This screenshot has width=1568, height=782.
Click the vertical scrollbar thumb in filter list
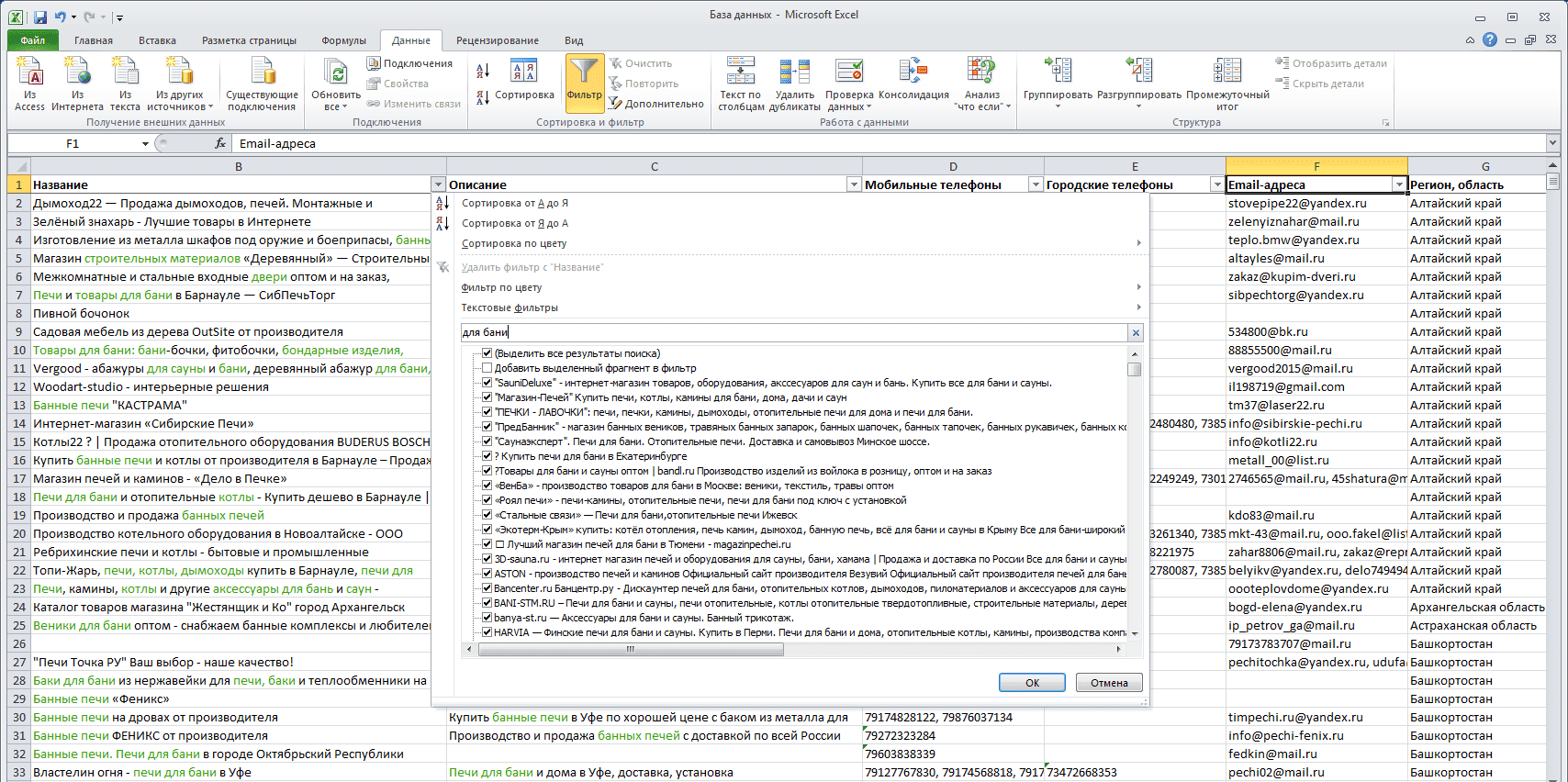[x=1135, y=369]
